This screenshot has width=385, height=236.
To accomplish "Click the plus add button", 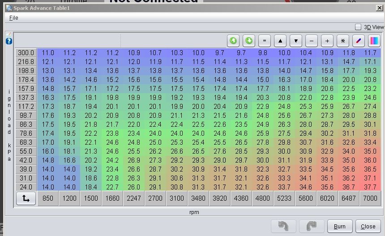I will point(327,41).
